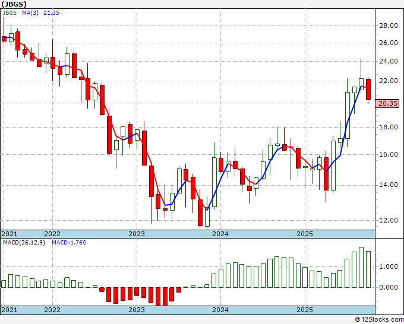Click 2023 on the MACD timeline
Viewport: 404px width, 324px height.
[x=137, y=310]
